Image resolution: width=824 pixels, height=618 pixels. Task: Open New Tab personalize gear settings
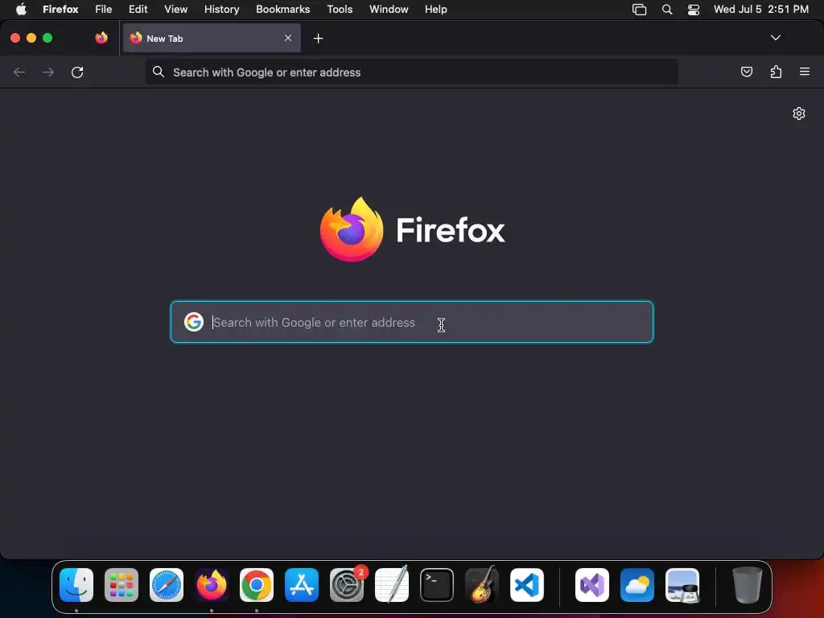(799, 113)
